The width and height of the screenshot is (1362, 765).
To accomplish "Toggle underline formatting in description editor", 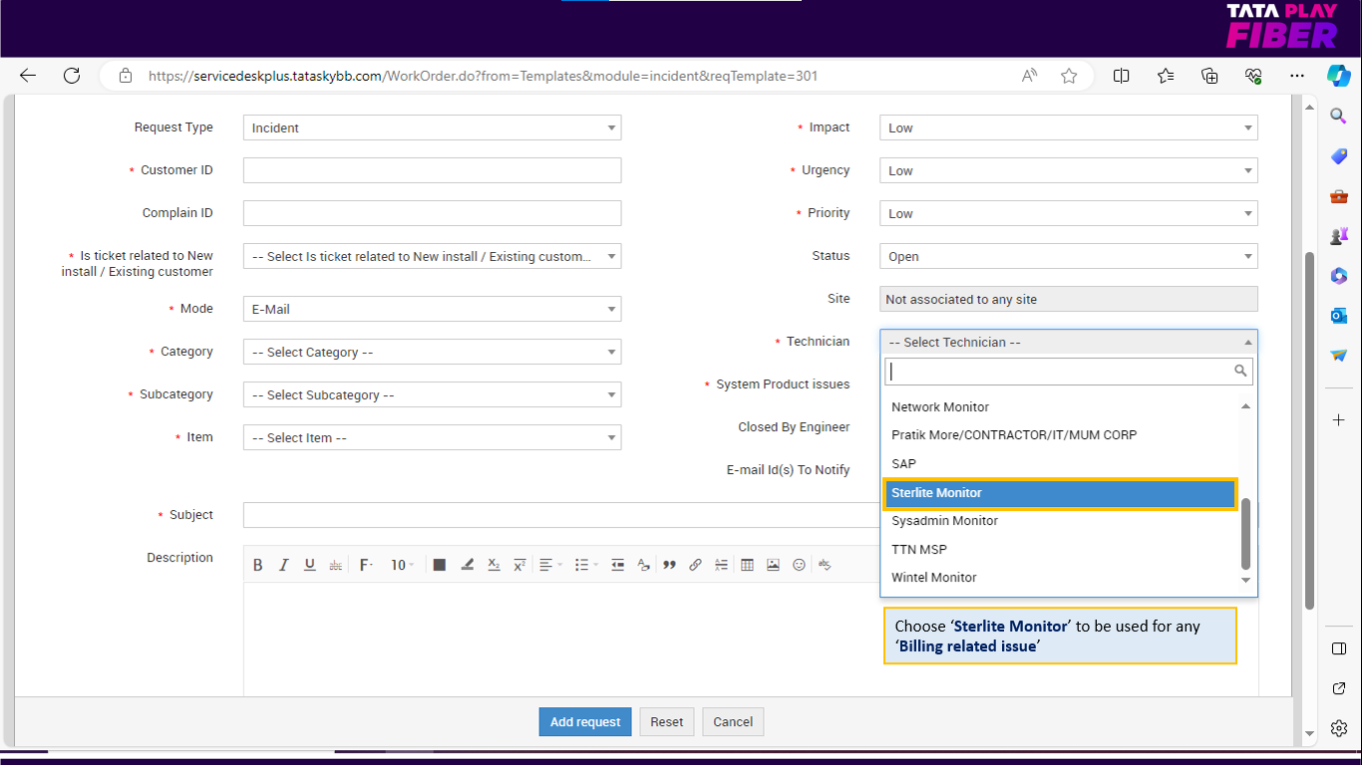I will click(310, 565).
